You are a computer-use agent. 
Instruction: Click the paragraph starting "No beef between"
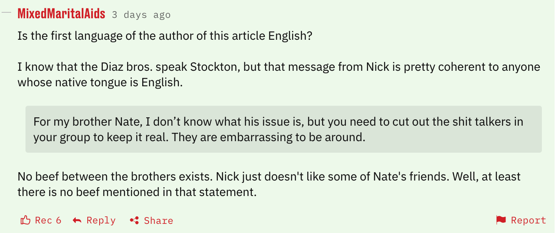coord(269,184)
